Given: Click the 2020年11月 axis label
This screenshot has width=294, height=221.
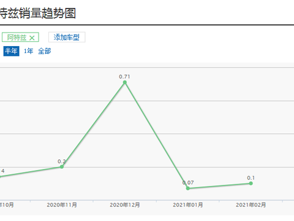Looking at the screenshot, I should (62, 205).
